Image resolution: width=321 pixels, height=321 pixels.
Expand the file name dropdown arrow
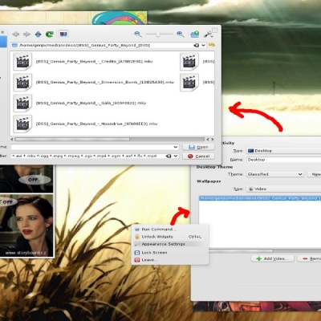[x=176, y=147]
